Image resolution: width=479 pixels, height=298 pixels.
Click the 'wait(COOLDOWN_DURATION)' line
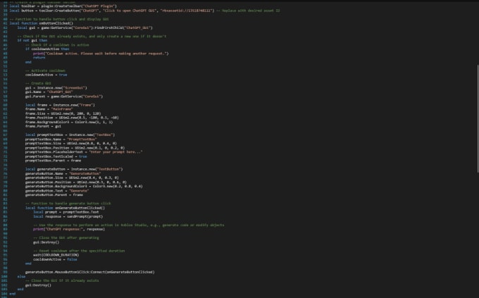click(56, 255)
